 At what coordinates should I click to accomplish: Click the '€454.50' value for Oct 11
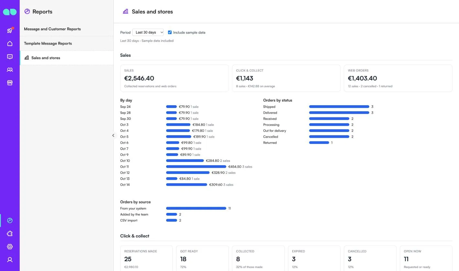click(x=235, y=167)
